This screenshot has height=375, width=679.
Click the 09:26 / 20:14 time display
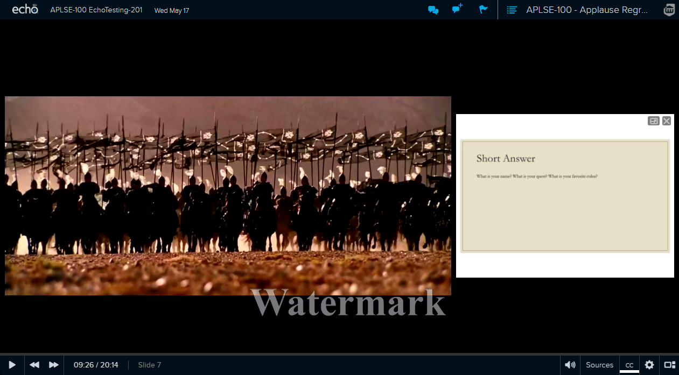coord(96,365)
